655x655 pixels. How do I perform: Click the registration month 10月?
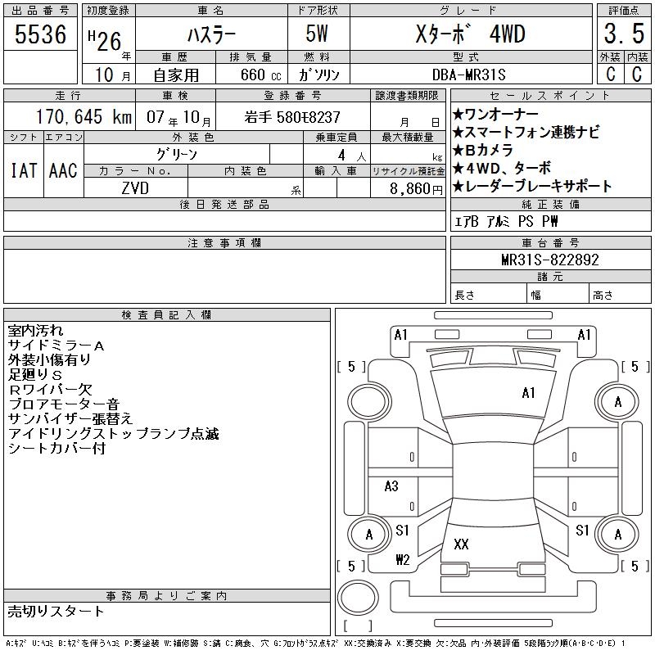click(x=112, y=75)
